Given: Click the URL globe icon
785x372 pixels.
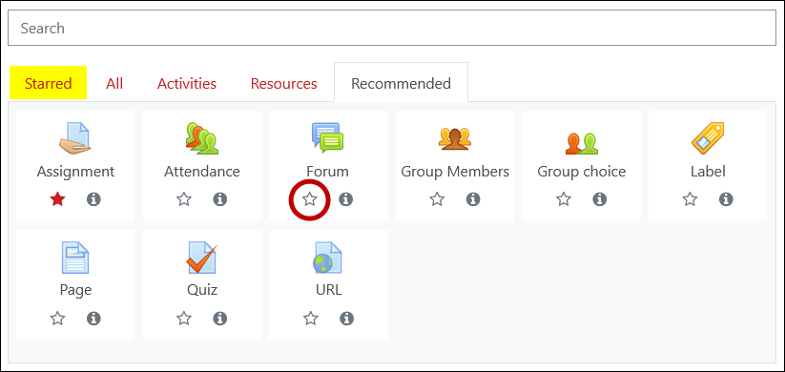Looking at the screenshot, I should pyautogui.click(x=328, y=258).
